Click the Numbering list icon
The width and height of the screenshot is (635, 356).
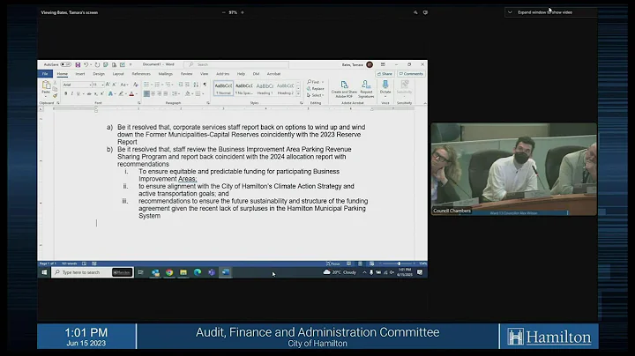pyautogui.click(x=157, y=85)
